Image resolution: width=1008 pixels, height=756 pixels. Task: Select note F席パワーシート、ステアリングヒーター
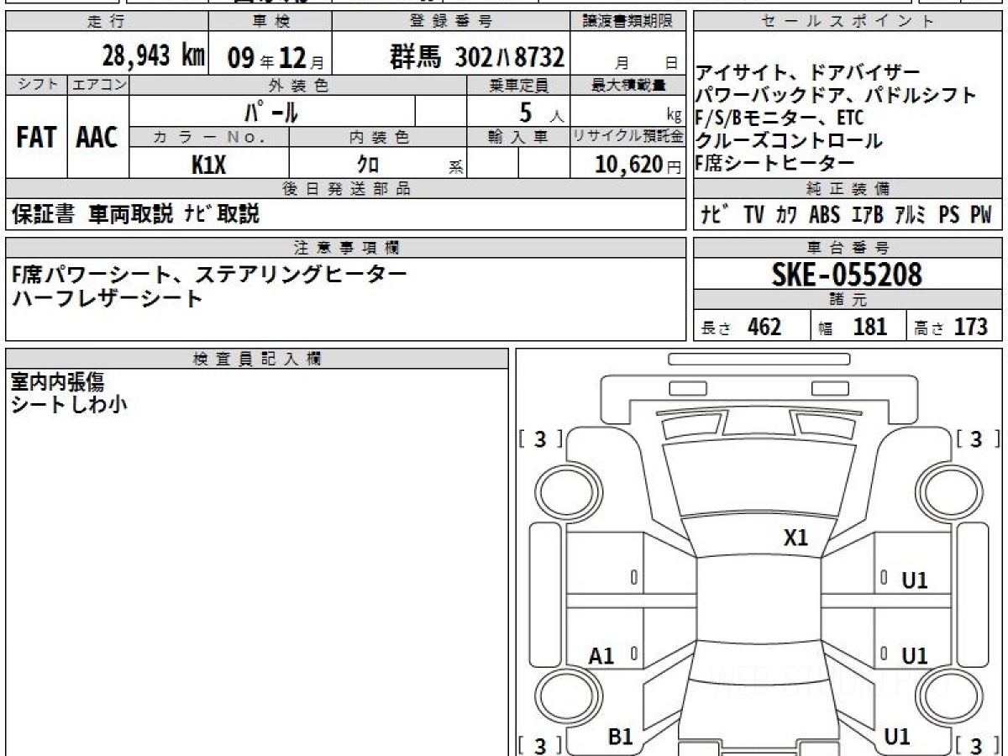[209, 273]
